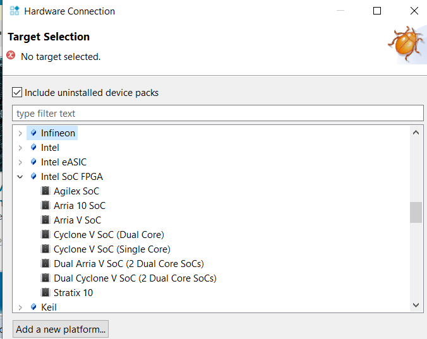Collapse the Intel SoC FPGA node
427x339 pixels.
coord(20,177)
